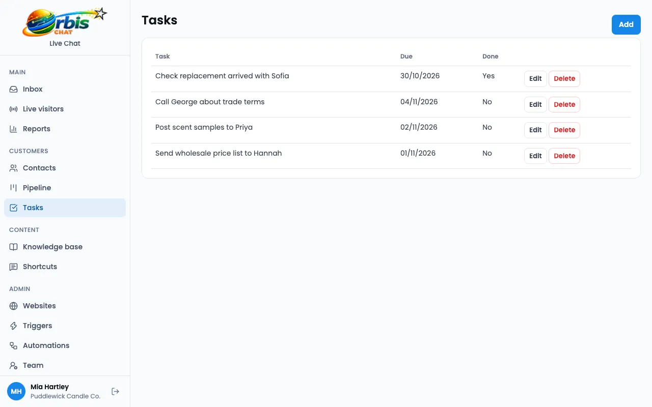Click the Done 'No' for Post scent samples
This screenshot has height=407, width=652.
487,127
